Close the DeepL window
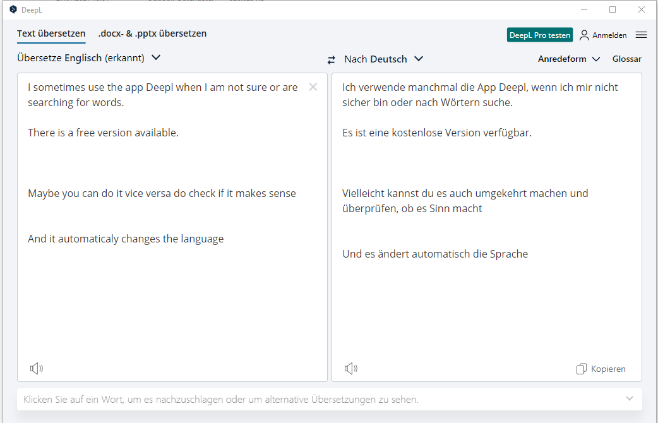Image resolution: width=658 pixels, height=423 pixels. pyautogui.click(x=641, y=9)
